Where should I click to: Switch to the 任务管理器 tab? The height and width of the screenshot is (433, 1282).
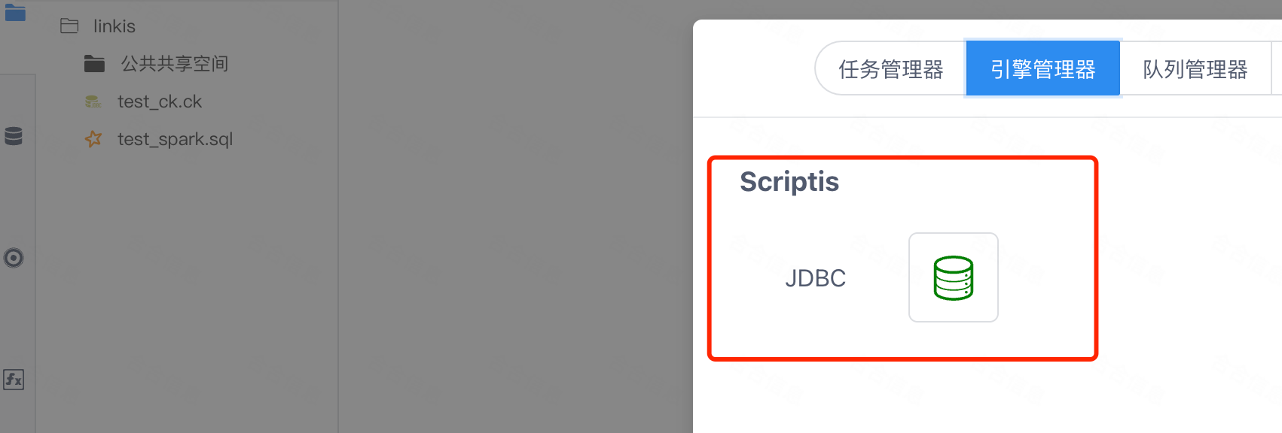[x=891, y=68]
